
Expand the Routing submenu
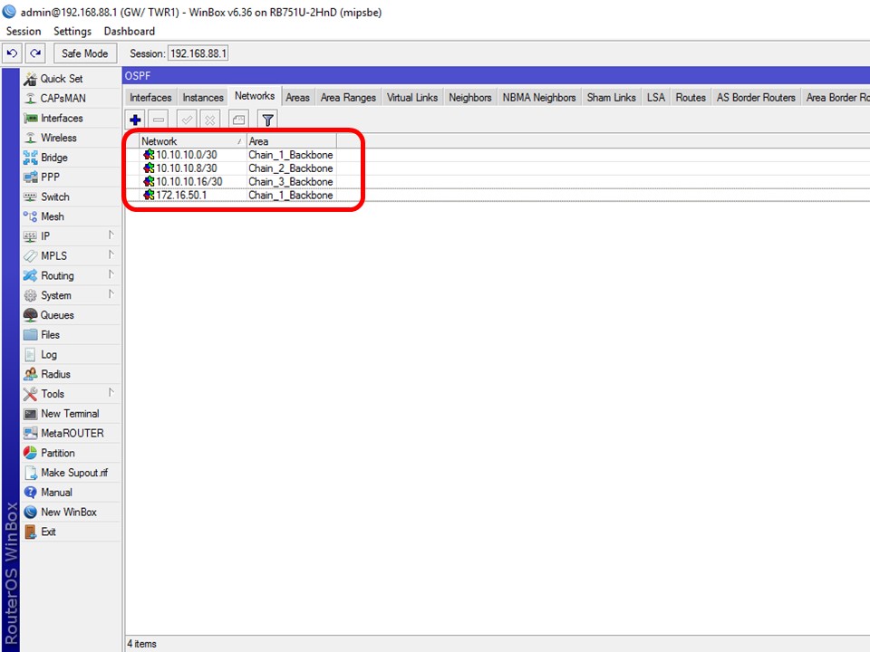[x=71, y=275]
